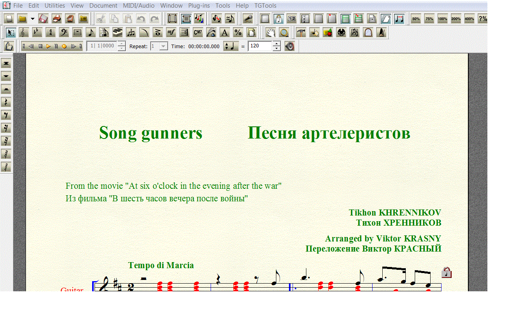
Task: Select the Hand Grabber tool
Action: tap(271, 32)
